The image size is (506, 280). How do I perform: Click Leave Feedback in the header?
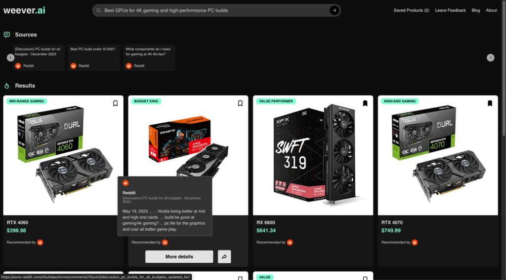pos(450,10)
